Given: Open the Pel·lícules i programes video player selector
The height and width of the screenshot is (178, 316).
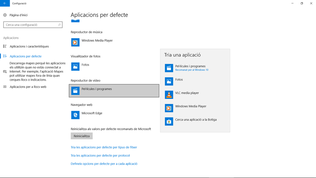Looking at the screenshot, I should [114, 91].
